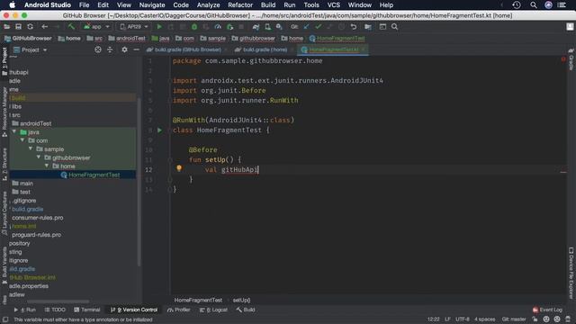Click the Git update project arrow icon

coord(306,27)
